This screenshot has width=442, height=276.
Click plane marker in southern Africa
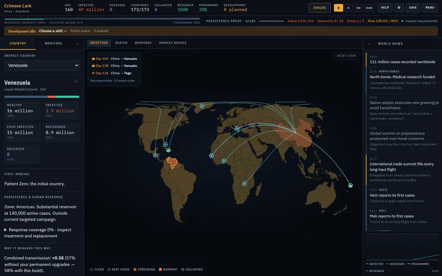point(244,183)
